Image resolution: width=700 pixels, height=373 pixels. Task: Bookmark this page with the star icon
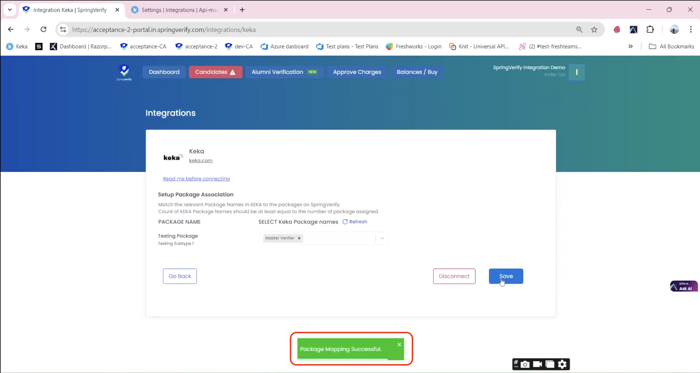point(594,30)
